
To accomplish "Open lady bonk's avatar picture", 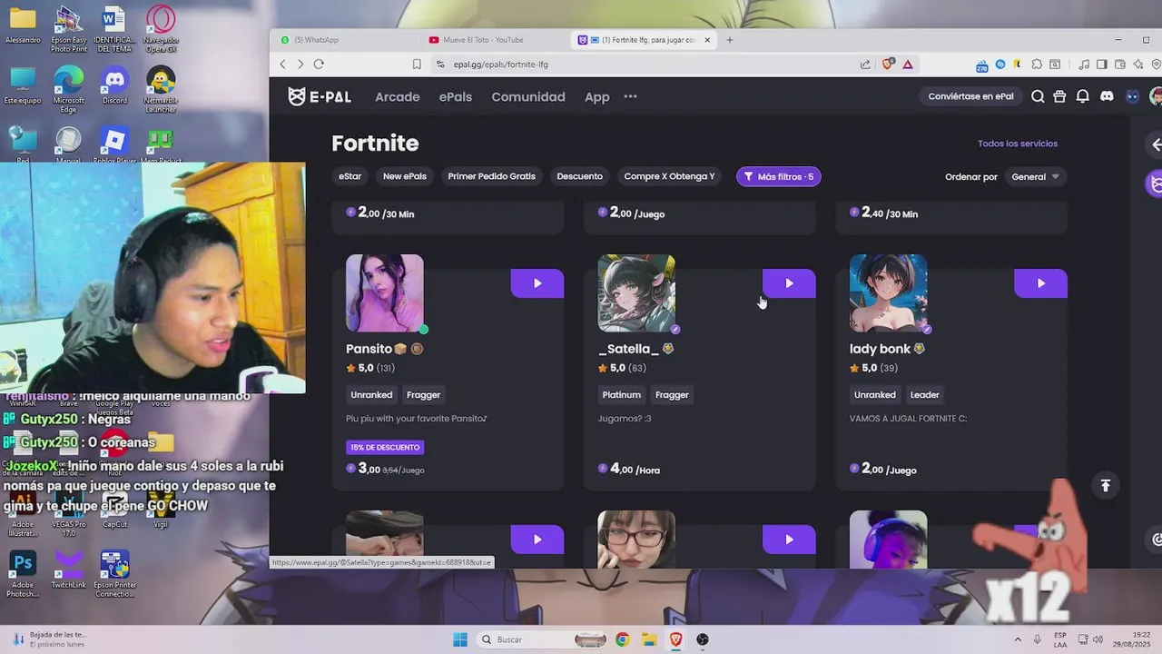I will pos(888,293).
